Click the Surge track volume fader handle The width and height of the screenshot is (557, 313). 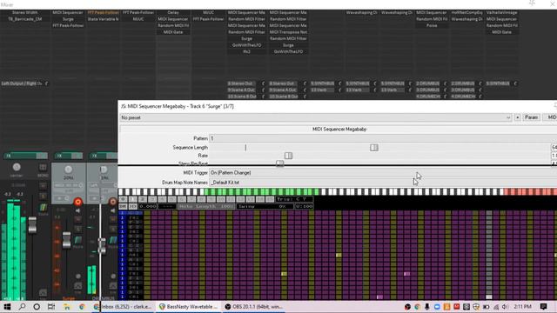[x=66, y=240]
